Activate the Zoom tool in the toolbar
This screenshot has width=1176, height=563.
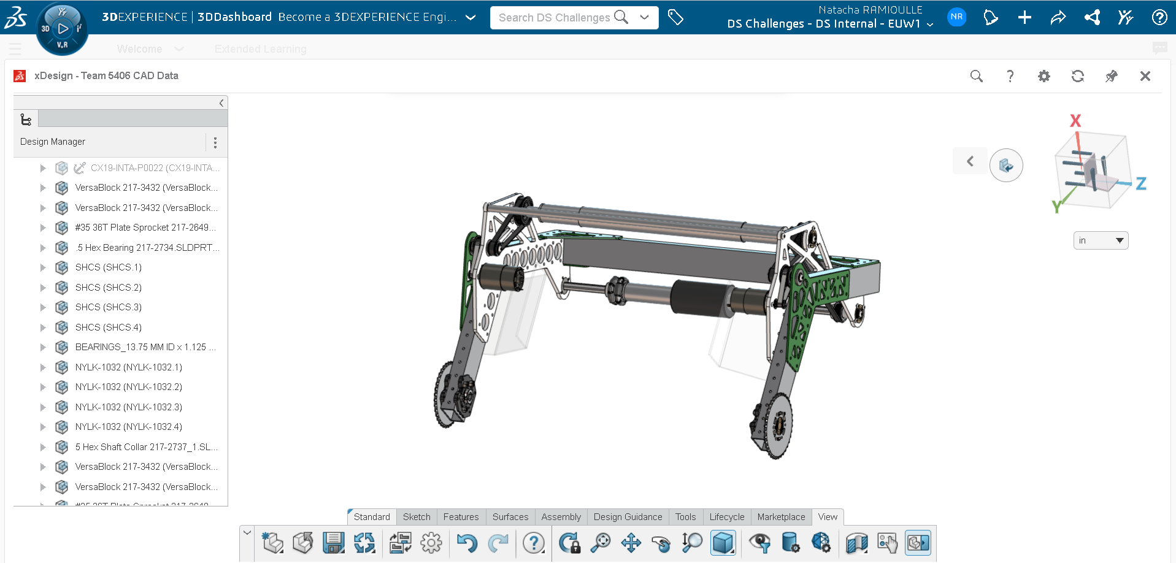click(x=601, y=543)
